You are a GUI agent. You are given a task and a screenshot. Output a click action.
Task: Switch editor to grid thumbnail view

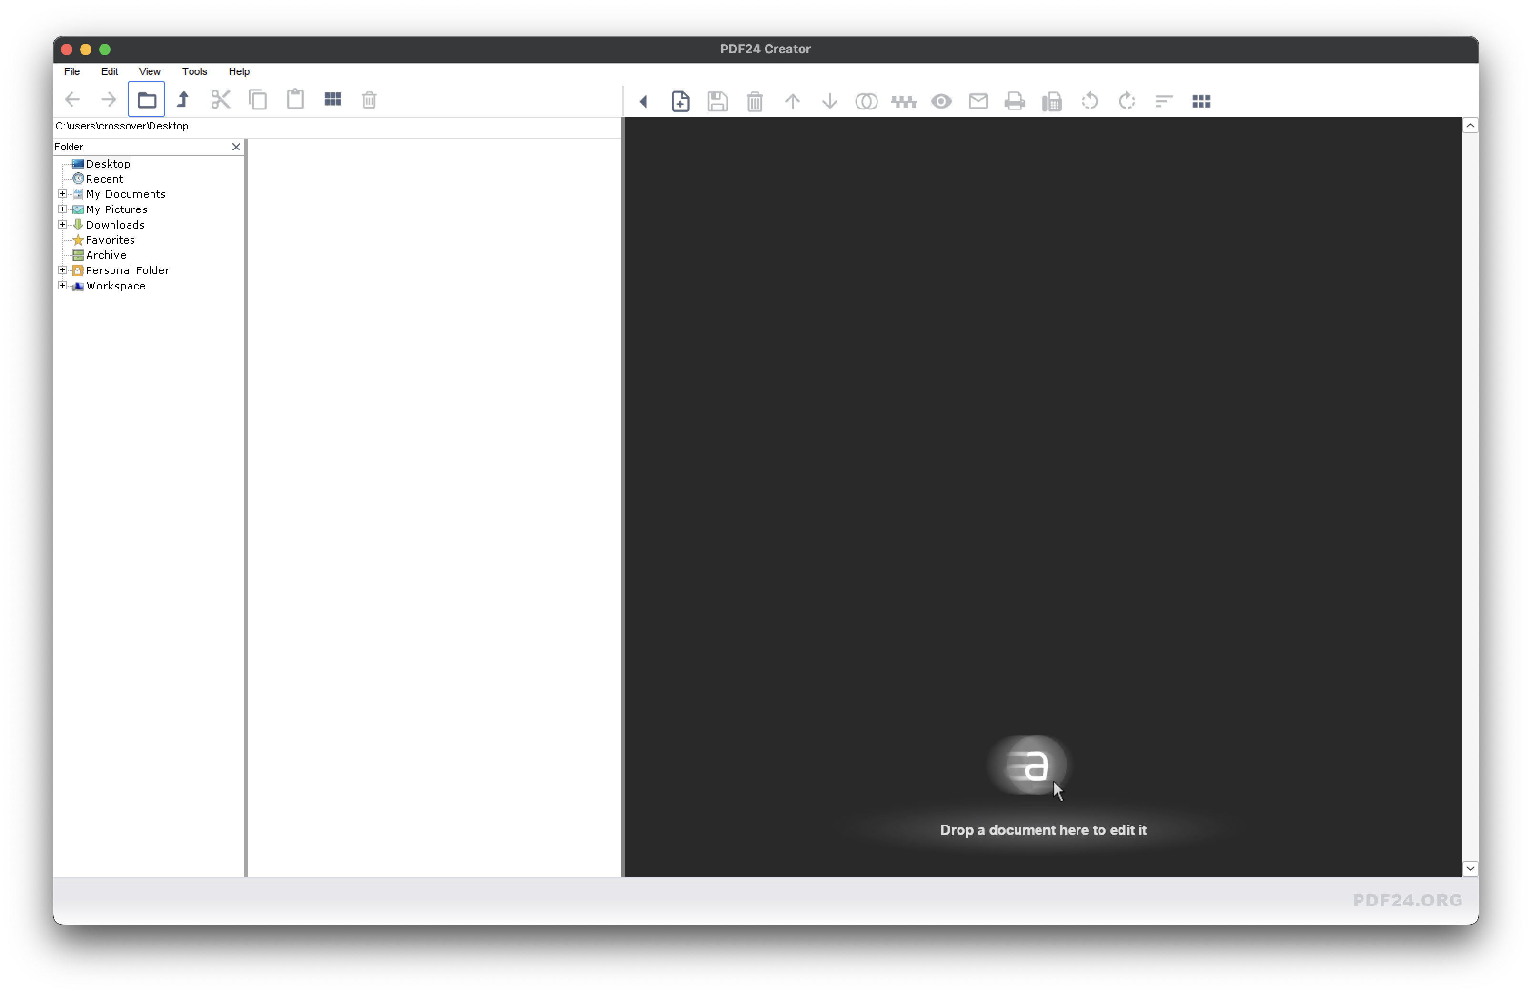coord(1200,101)
